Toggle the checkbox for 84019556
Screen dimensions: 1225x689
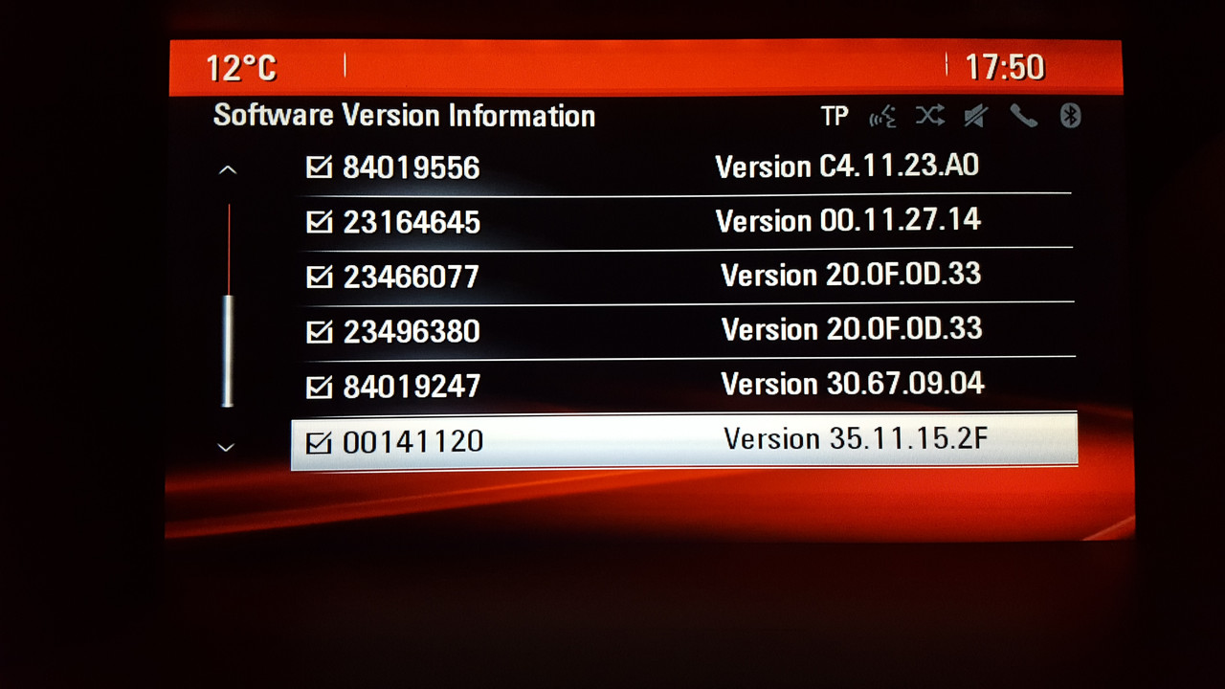click(319, 167)
